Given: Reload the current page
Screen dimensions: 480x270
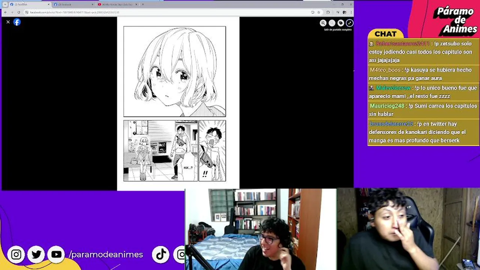Looking at the screenshot, I should click(x=18, y=12).
